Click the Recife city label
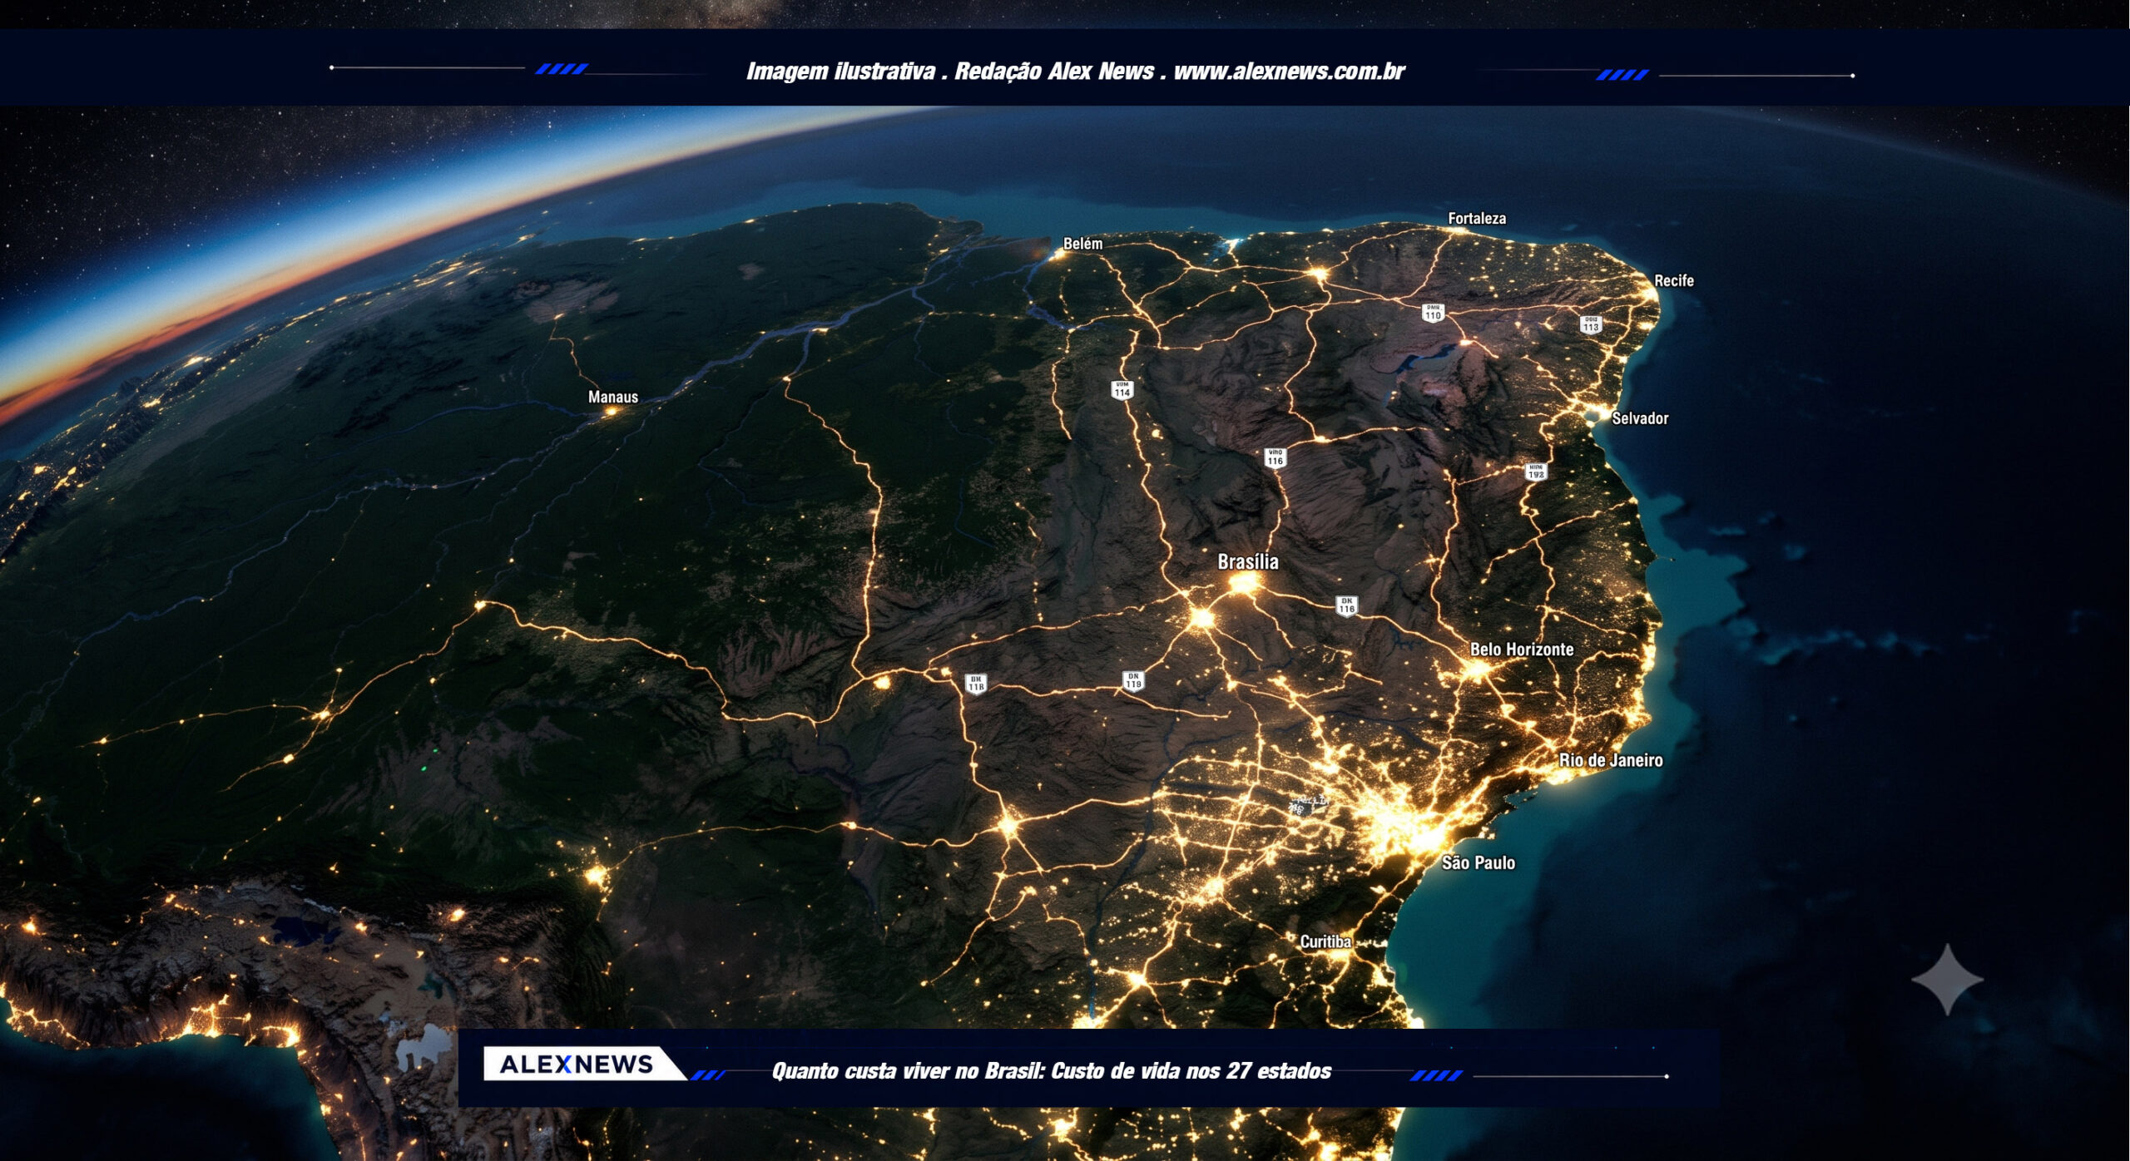 [1673, 281]
